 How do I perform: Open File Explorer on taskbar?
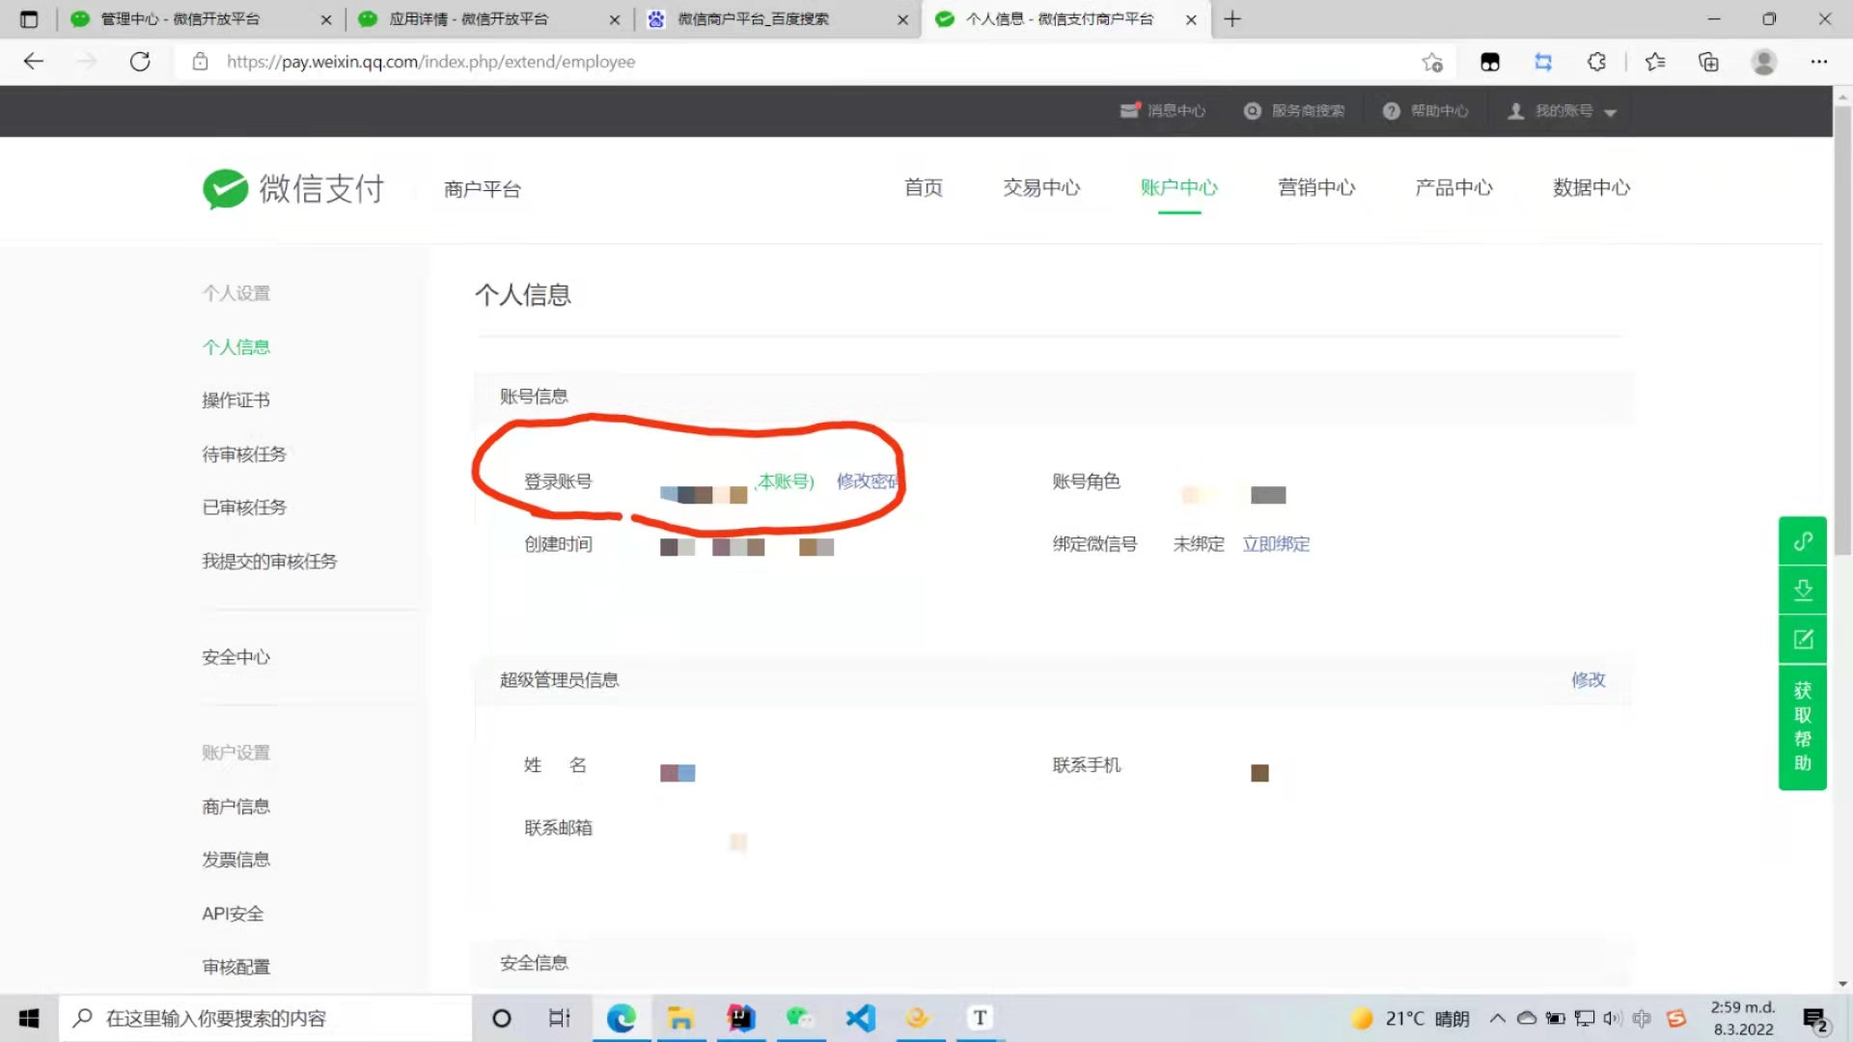680,1019
